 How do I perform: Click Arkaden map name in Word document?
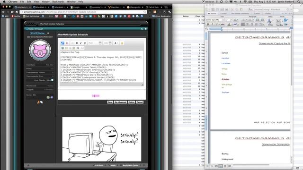(225, 79)
